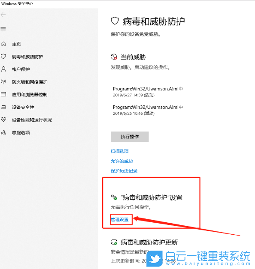255x269 pixels.
Task: Click the home icon beside 主页
Action: point(3,44)
